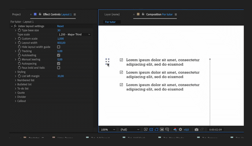Toggle lock icon on Composition tab
The height and width of the screenshot is (146, 252).
coord(143,14)
